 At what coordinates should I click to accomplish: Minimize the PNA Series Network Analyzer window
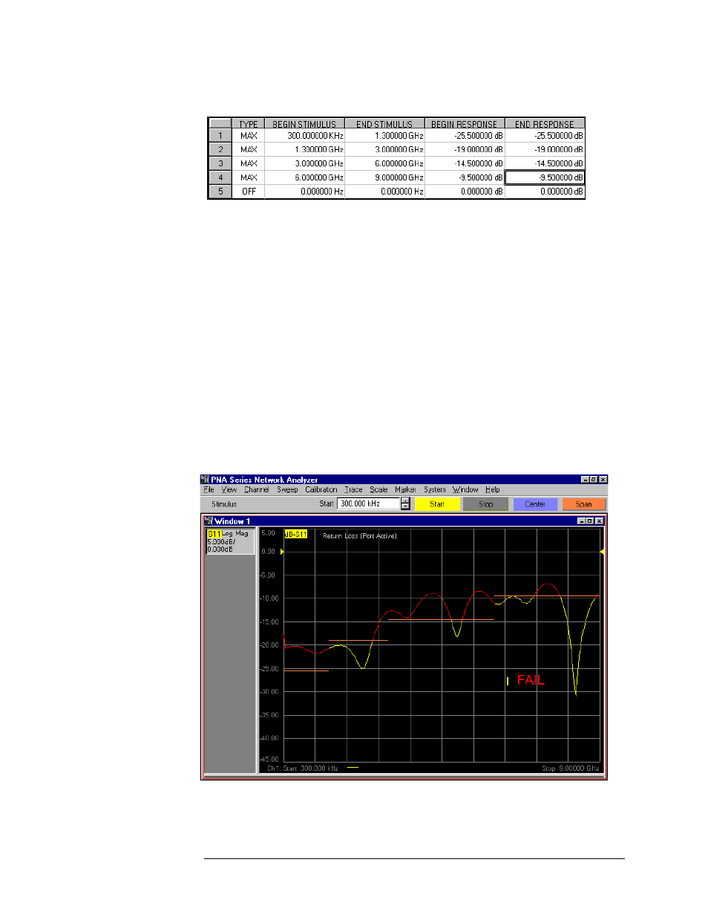pos(585,480)
